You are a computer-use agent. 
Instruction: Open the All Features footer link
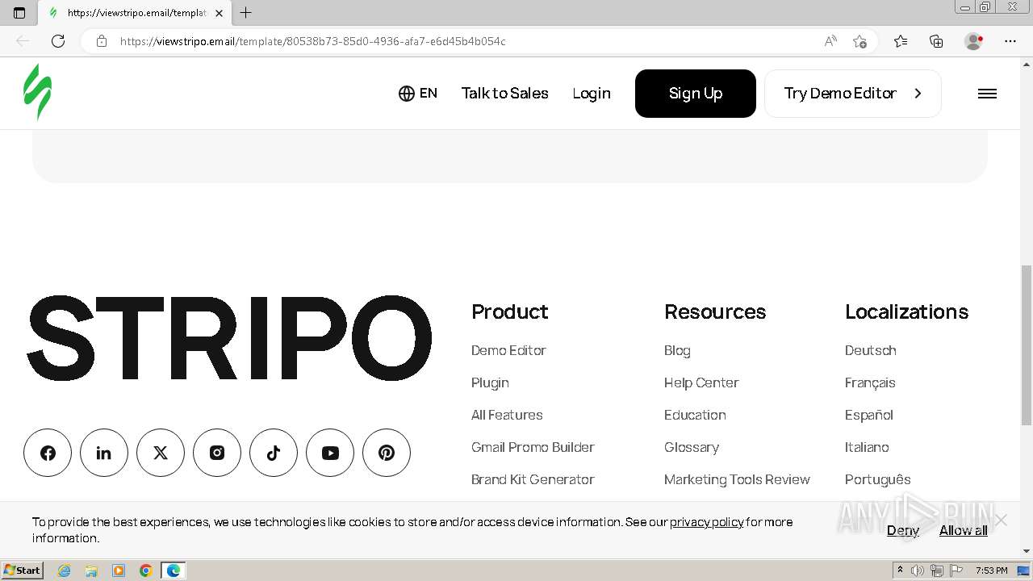(507, 415)
